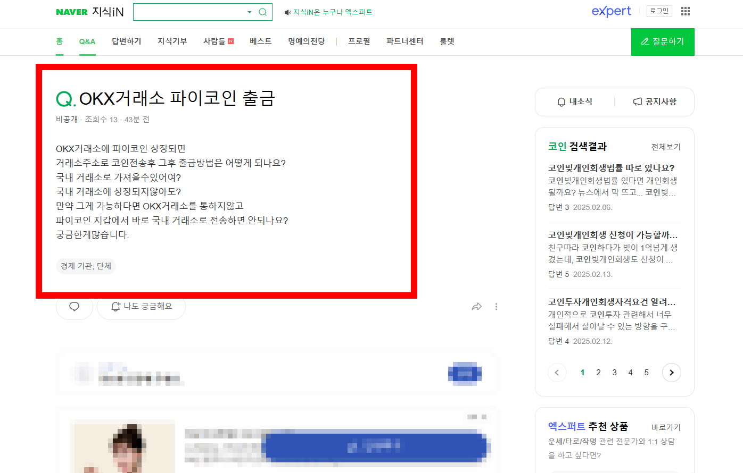
Task: Open the 파트너센터 menu item
Action: point(405,41)
